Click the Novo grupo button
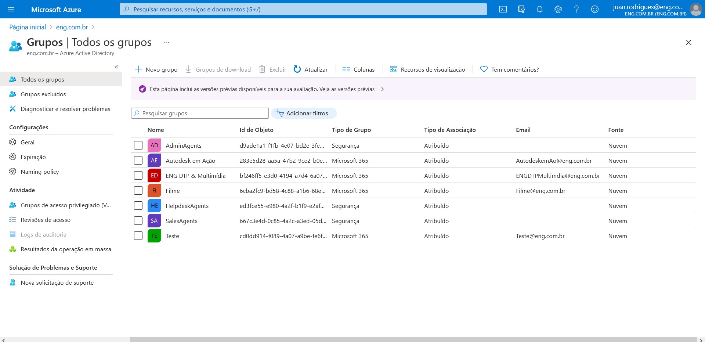The height and width of the screenshot is (342, 705). pyautogui.click(x=156, y=69)
